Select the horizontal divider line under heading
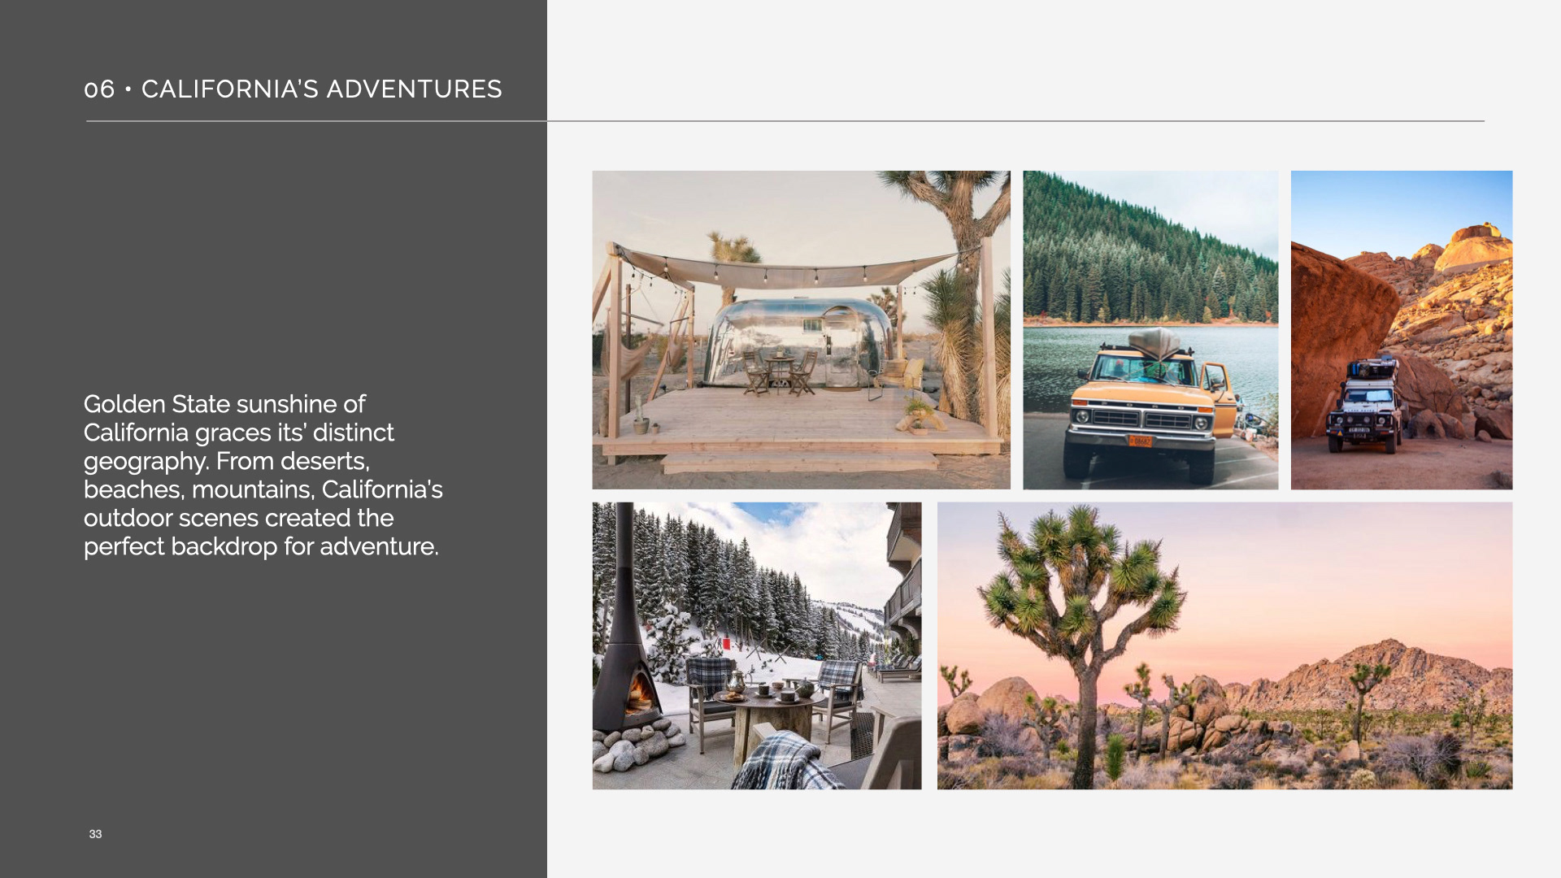 [x=785, y=121]
